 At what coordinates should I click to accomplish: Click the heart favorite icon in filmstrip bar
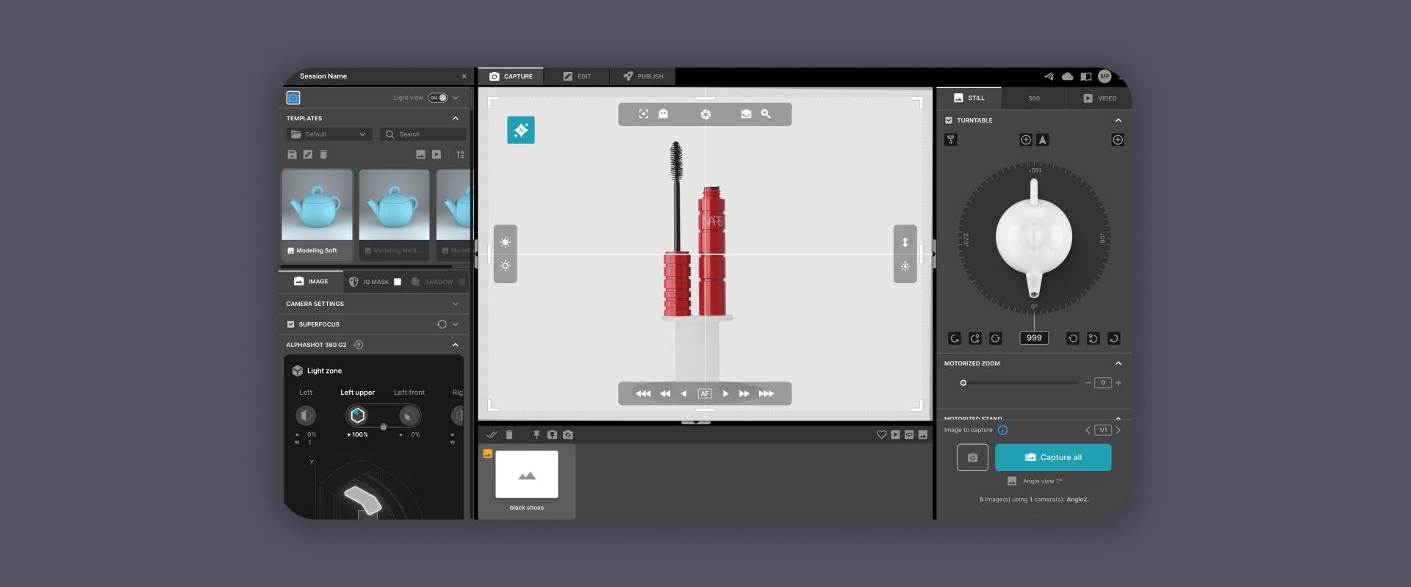(x=881, y=435)
